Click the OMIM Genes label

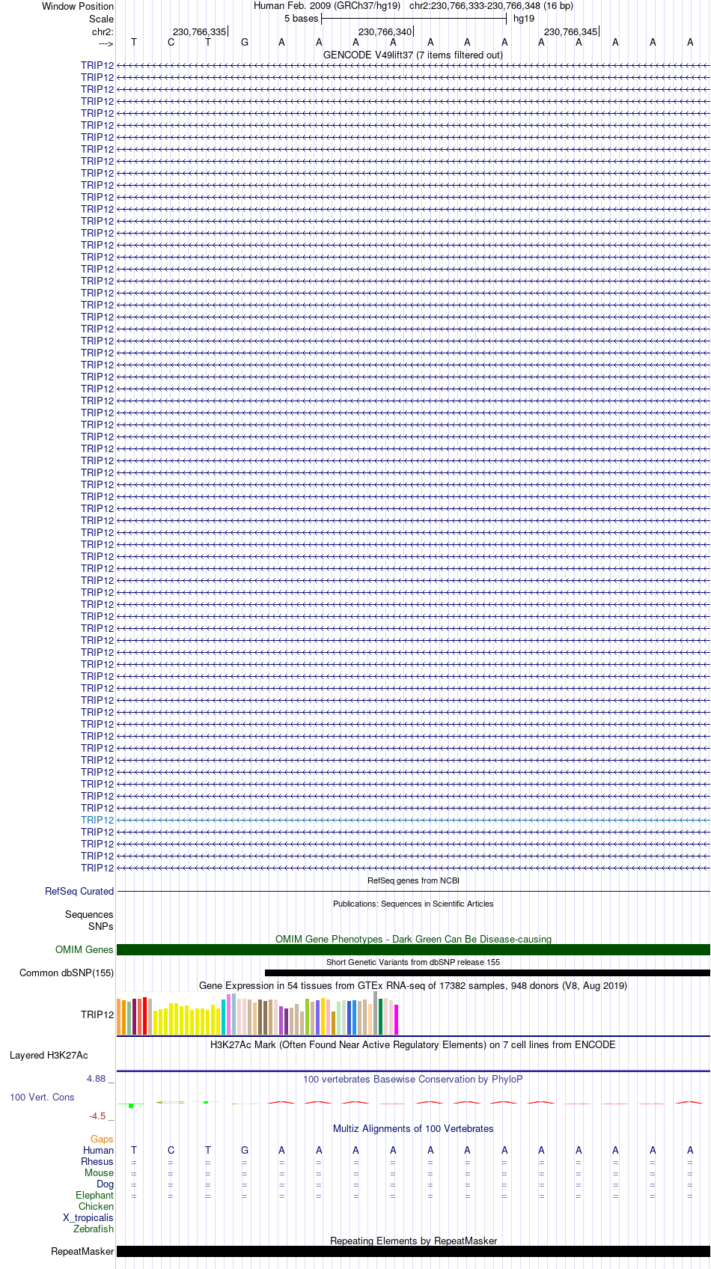pos(85,949)
